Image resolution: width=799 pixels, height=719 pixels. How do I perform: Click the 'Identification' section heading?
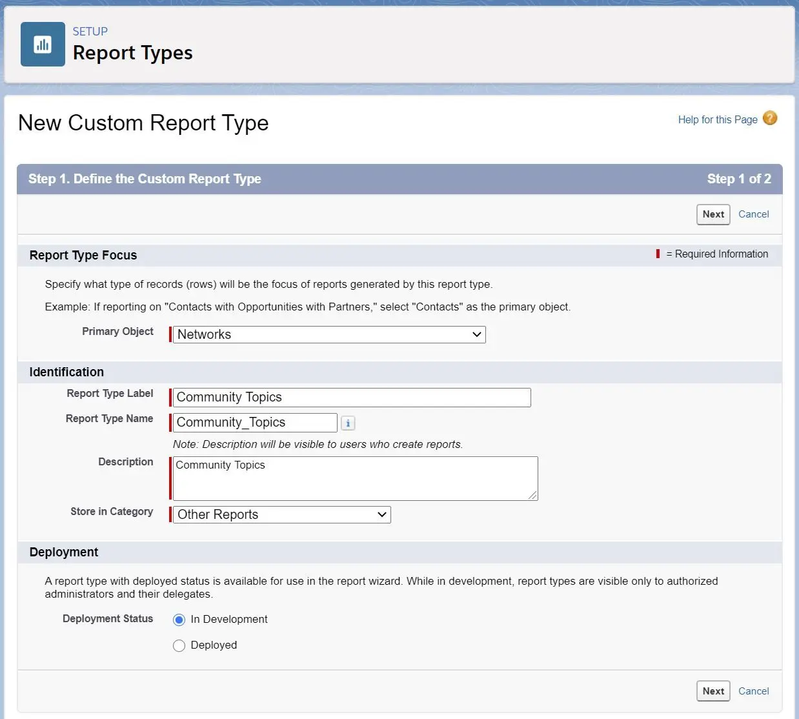point(66,372)
